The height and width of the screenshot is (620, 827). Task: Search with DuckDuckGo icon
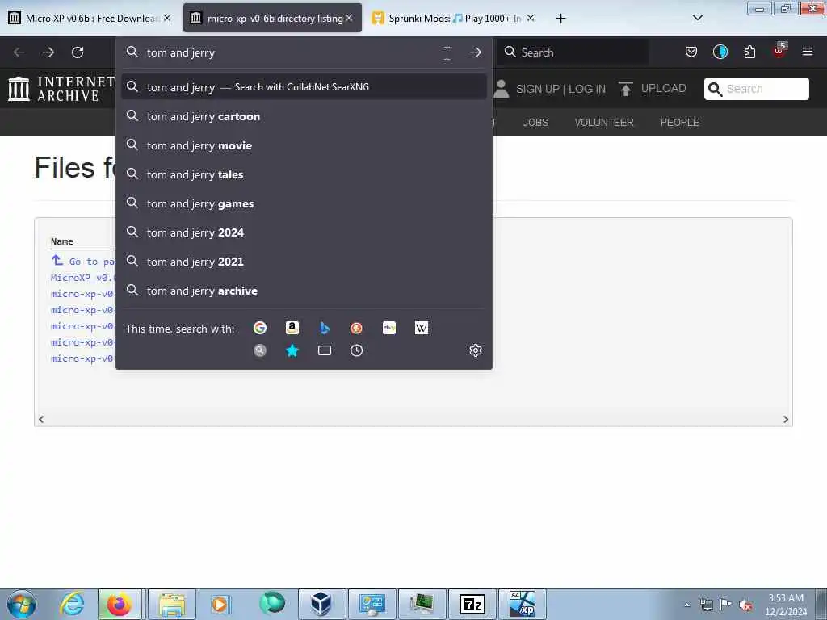tap(356, 328)
